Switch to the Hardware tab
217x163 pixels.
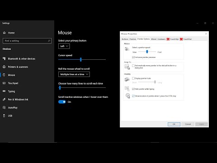[161, 39]
